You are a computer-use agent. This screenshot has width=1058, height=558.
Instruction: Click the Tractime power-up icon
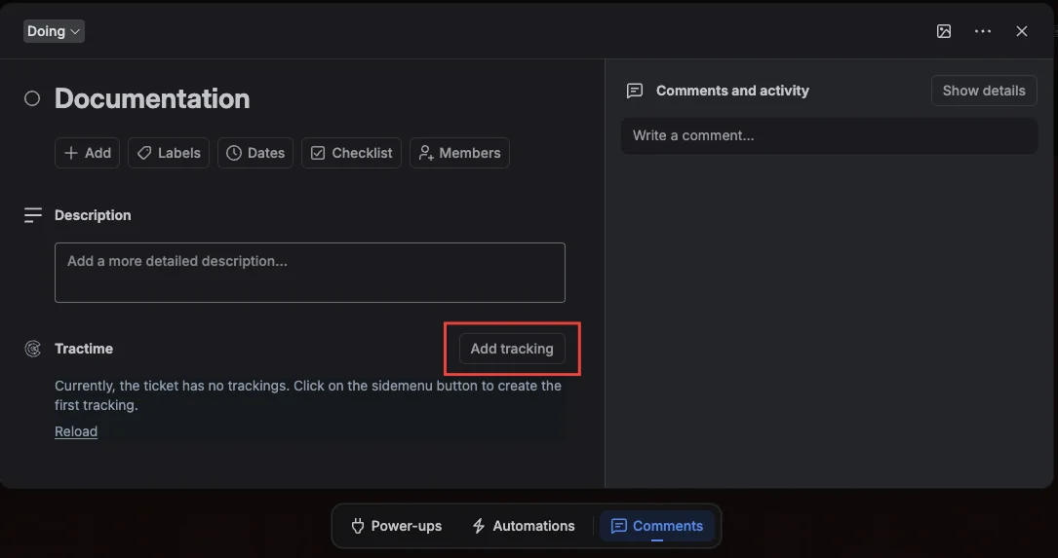tap(32, 349)
